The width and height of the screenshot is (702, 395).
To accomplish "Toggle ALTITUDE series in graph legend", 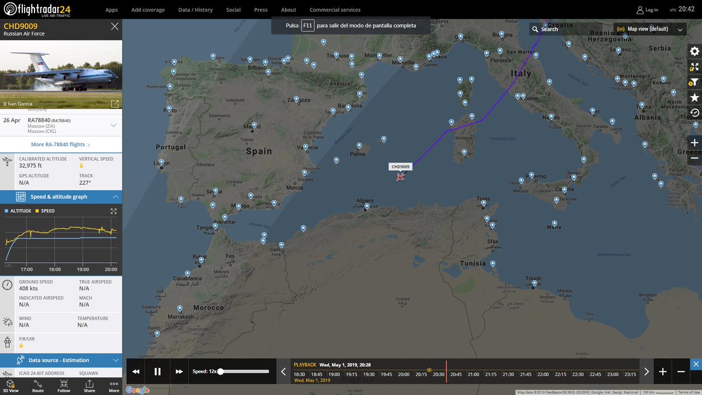I will pos(19,211).
